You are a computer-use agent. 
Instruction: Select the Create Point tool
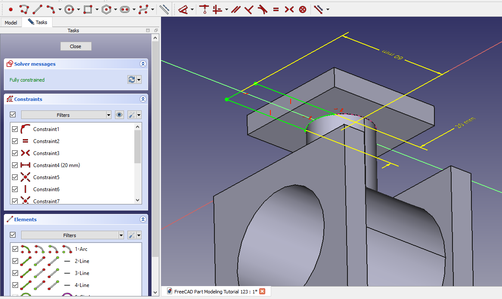[11, 9]
